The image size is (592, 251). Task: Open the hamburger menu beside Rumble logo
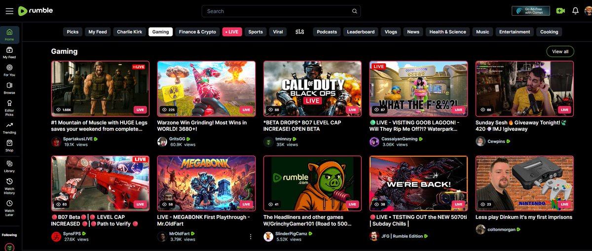(x=10, y=11)
